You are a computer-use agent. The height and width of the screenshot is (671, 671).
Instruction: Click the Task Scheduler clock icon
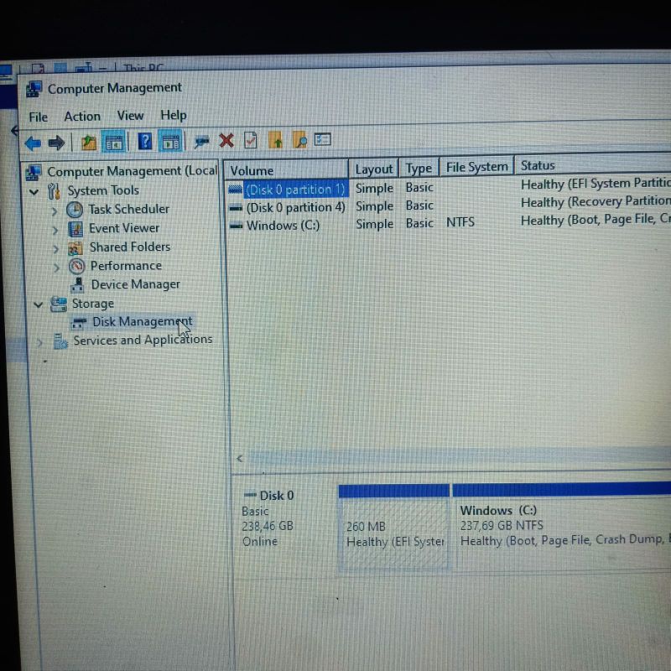coord(75,210)
